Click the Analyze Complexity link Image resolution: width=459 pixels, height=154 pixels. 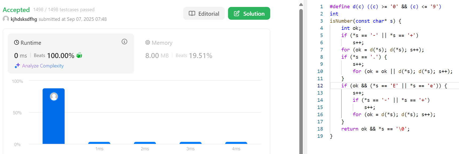[43, 66]
